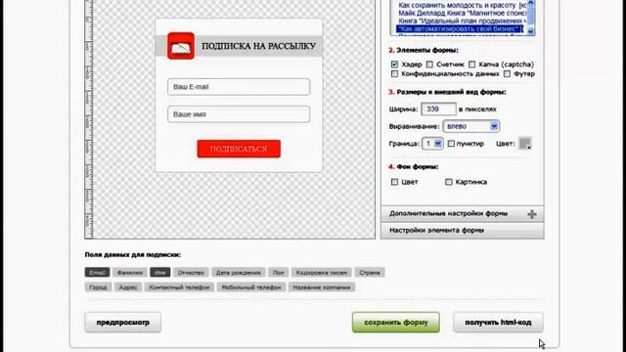
Task: Enable the Капча (captcha) checkbox
Action: click(x=471, y=65)
